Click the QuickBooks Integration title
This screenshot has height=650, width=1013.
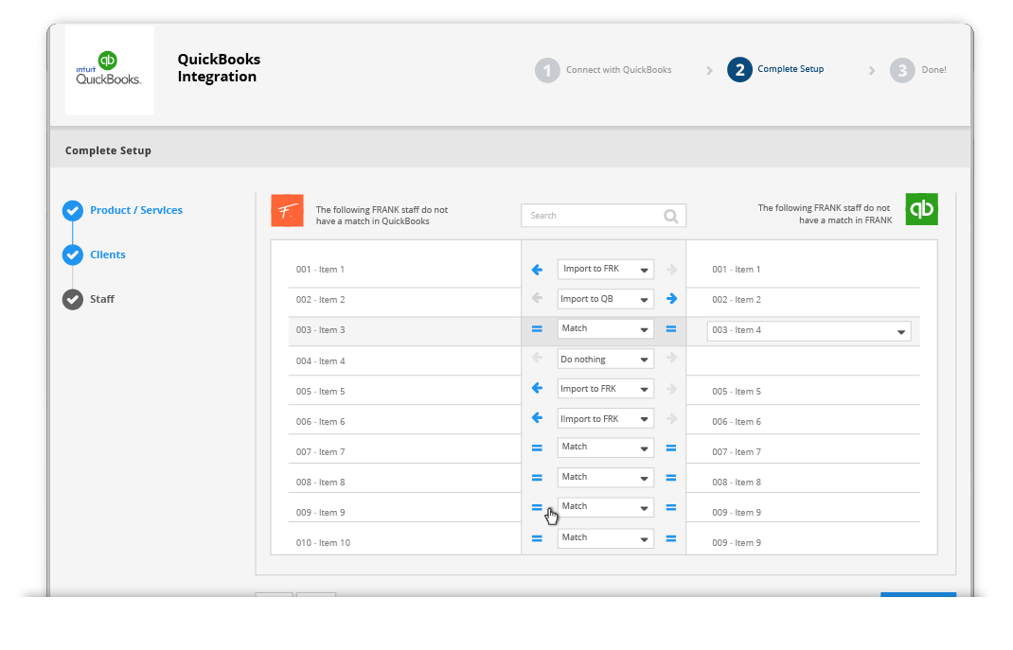(x=219, y=68)
